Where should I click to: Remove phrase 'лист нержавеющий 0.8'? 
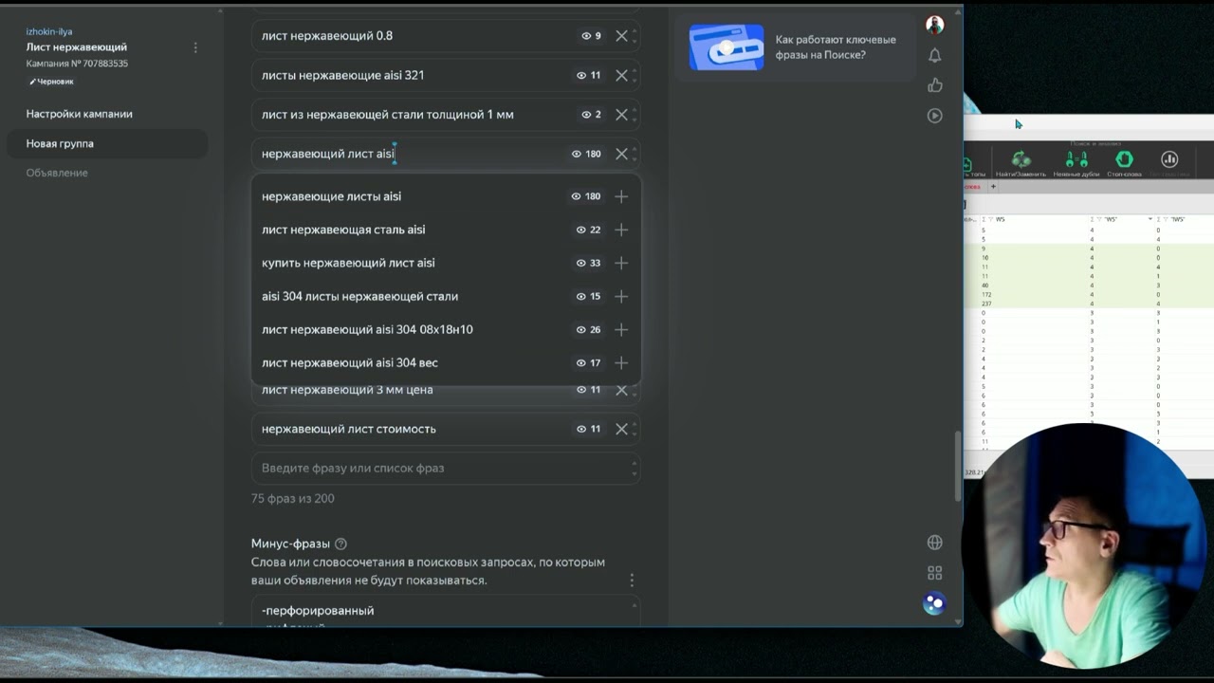click(621, 36)
